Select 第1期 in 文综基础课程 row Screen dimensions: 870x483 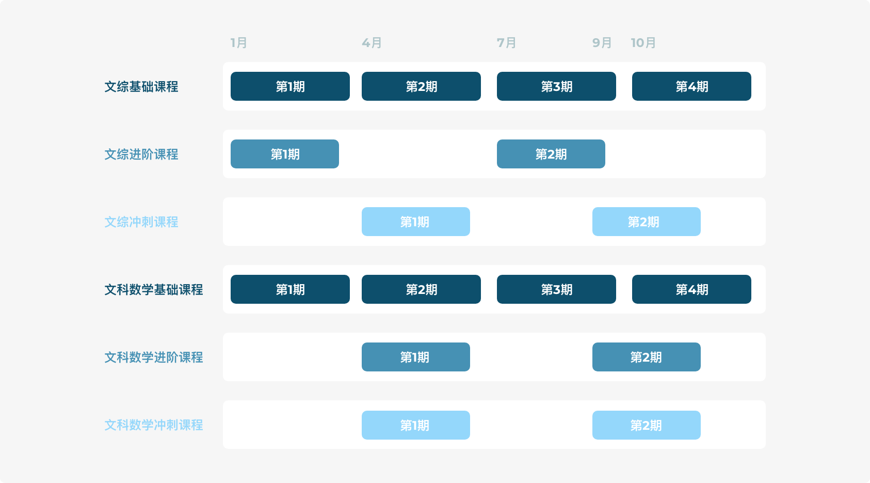(290, 86)
